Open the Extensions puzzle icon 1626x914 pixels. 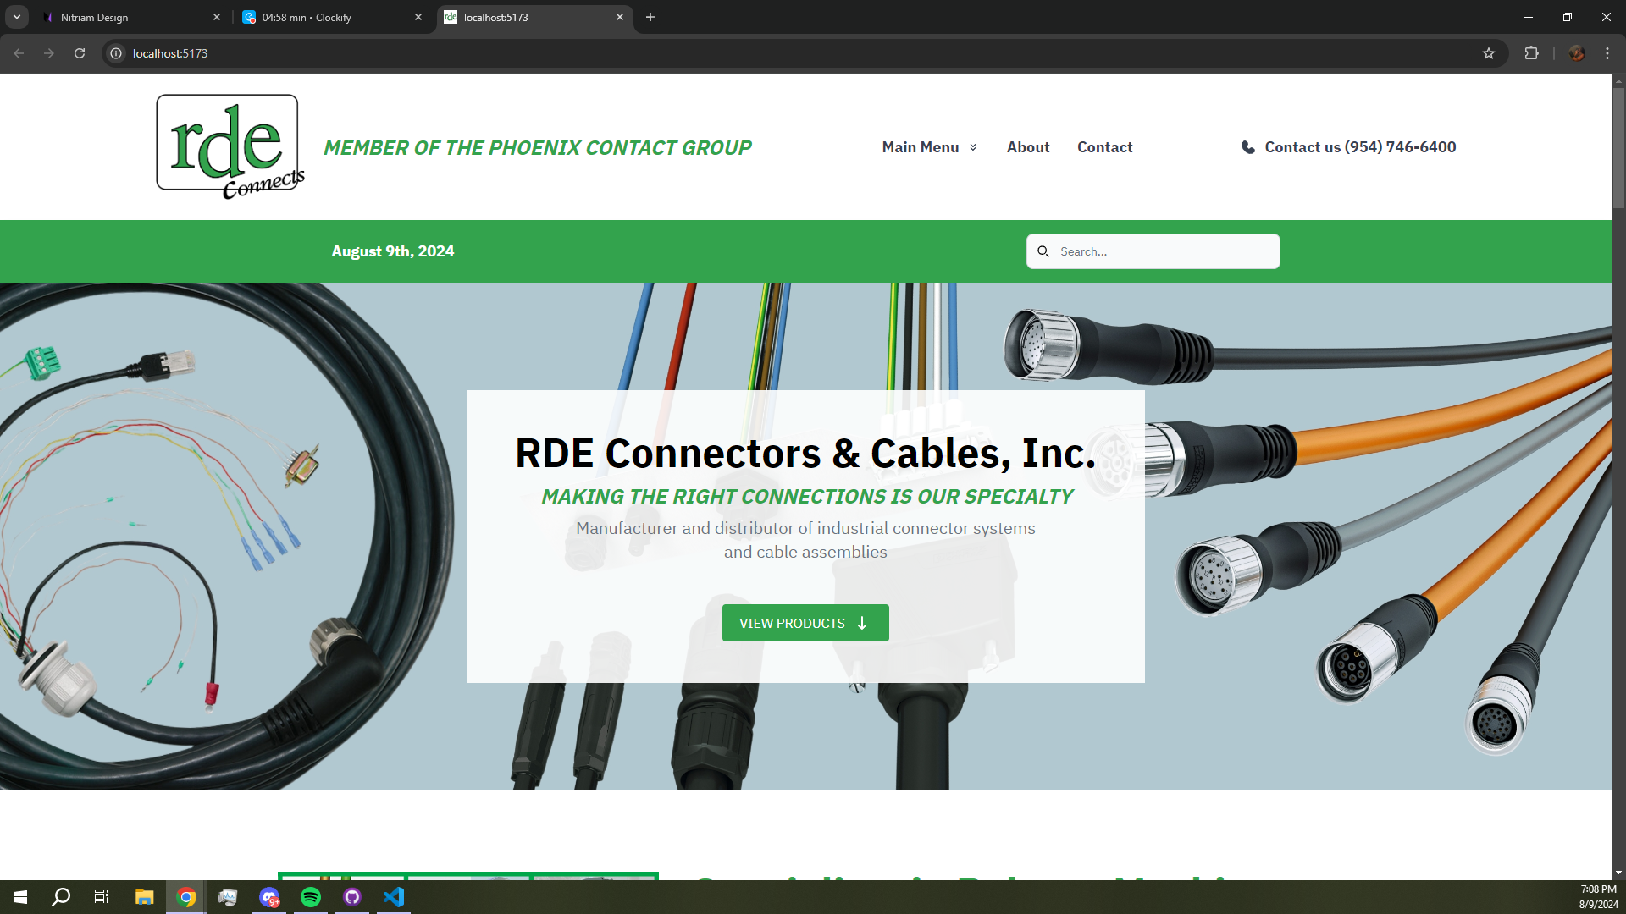pyautogui.click(x=1531, y=53)
